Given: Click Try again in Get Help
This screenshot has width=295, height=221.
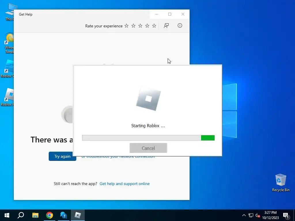Looking at the screenshot, I should pyautogui.click(x=63, y=156).
